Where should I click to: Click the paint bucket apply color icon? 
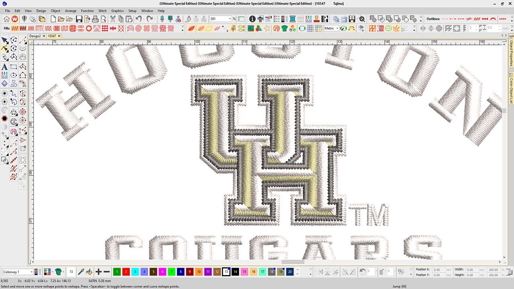tap(89, 272)
